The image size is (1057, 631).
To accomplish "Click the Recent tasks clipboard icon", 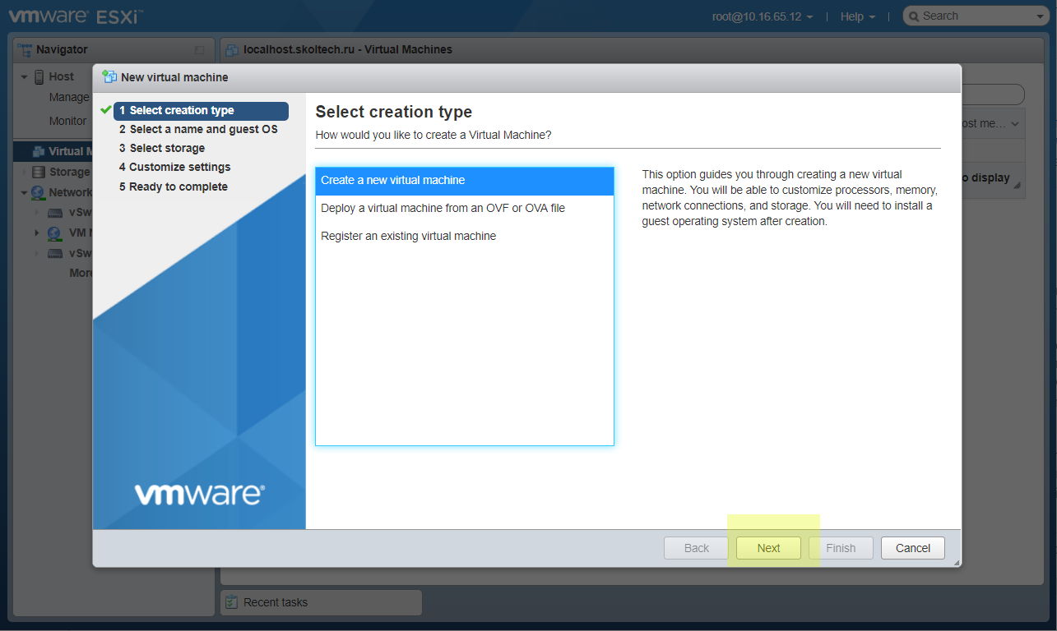I will pyautogui.click(x=232, y=602).
